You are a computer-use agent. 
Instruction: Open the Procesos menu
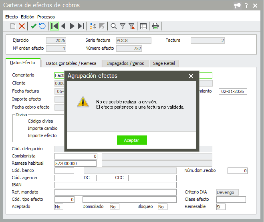point(46,17)
